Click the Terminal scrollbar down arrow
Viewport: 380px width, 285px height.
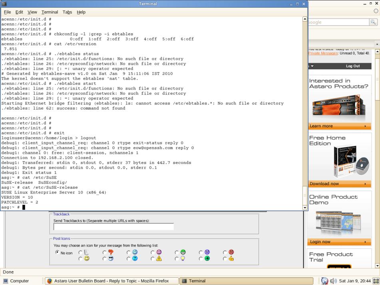click(x=305, y=207)
